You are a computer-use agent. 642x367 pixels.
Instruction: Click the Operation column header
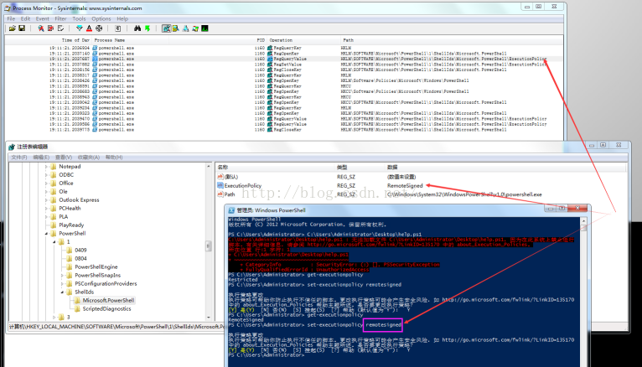click(281, 40)
